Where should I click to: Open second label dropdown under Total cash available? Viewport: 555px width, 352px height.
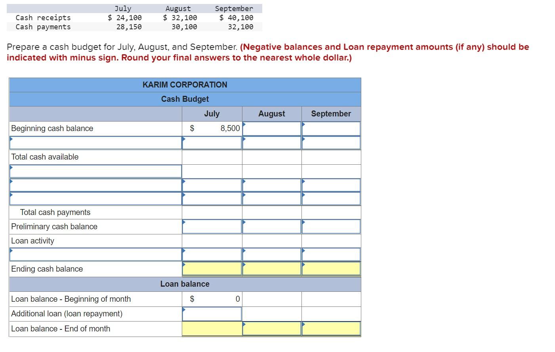95,185
